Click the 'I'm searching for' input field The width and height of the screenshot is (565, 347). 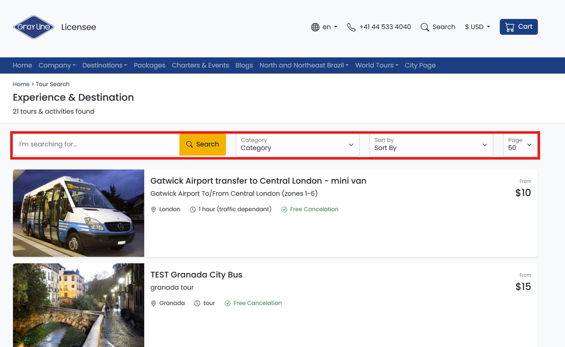96,145
